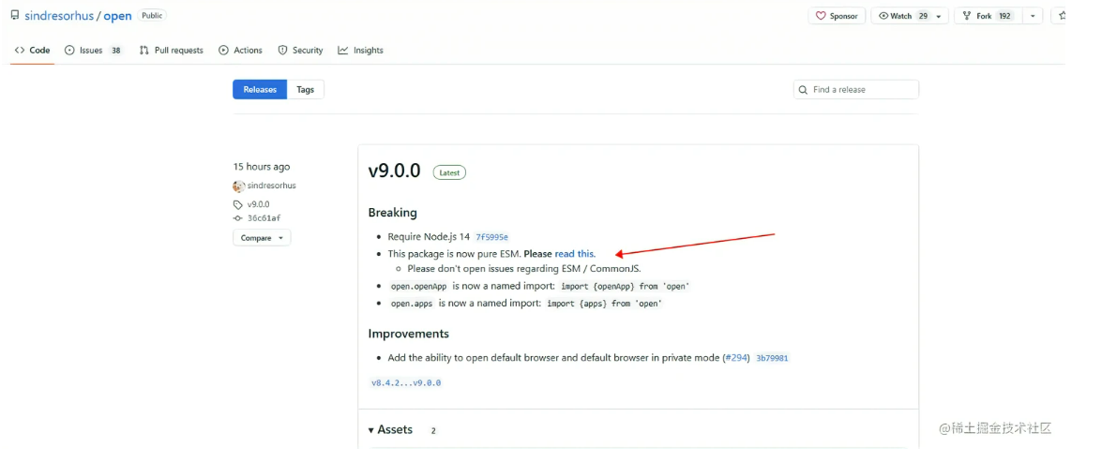Screen dimensions: 1102x462
Task: Click the Pull requests icon
Action: point(144,51)
